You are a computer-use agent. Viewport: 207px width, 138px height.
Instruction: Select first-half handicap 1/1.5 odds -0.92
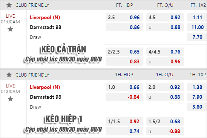pos(124,121)
